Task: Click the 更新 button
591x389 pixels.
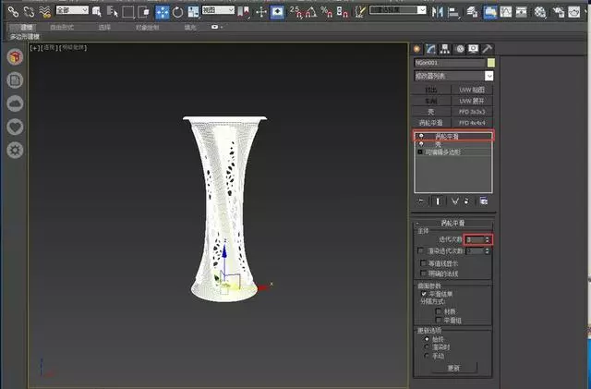Action: coord(452,367)
